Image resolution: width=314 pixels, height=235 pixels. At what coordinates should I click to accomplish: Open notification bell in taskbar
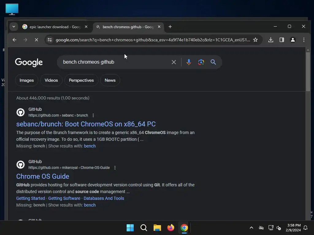[305, 228]
